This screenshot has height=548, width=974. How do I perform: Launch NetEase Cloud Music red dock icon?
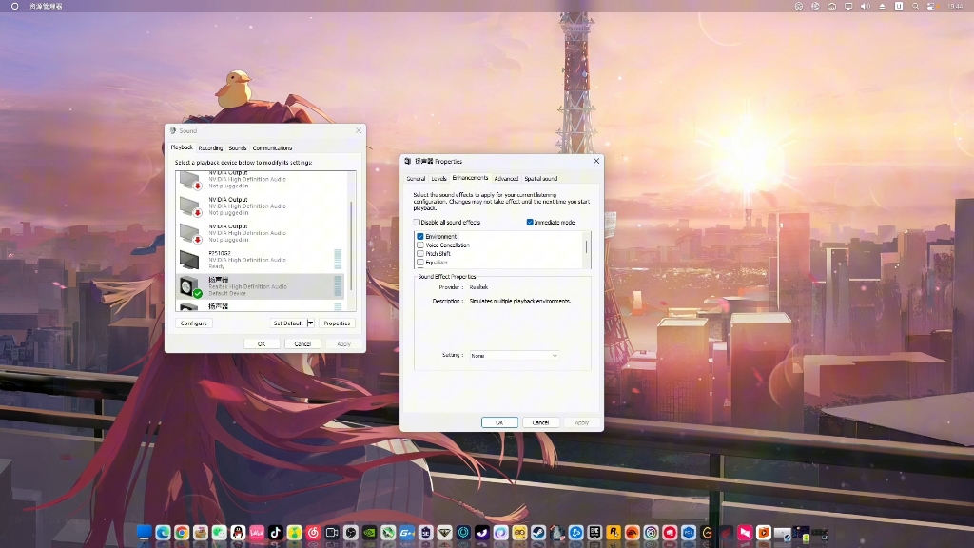313,533
